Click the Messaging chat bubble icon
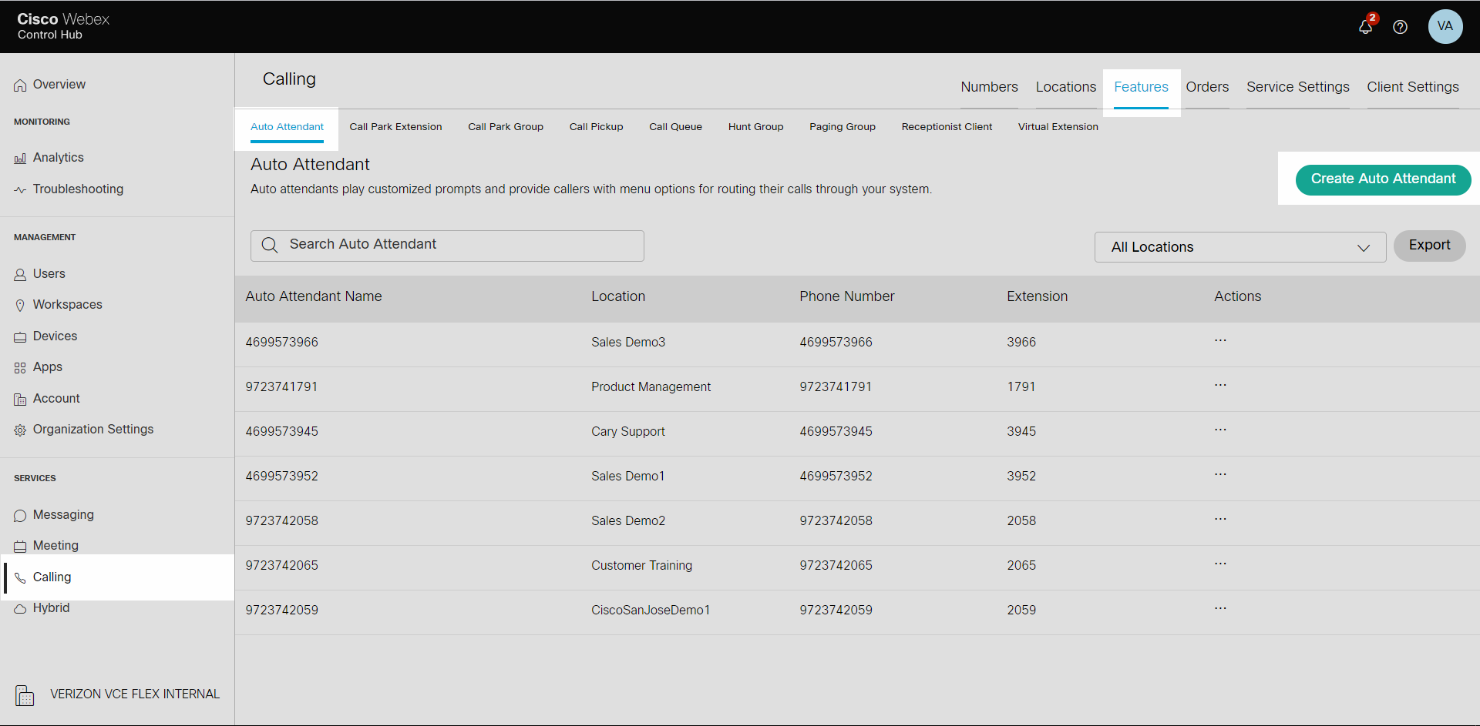 tap(20, 516)
